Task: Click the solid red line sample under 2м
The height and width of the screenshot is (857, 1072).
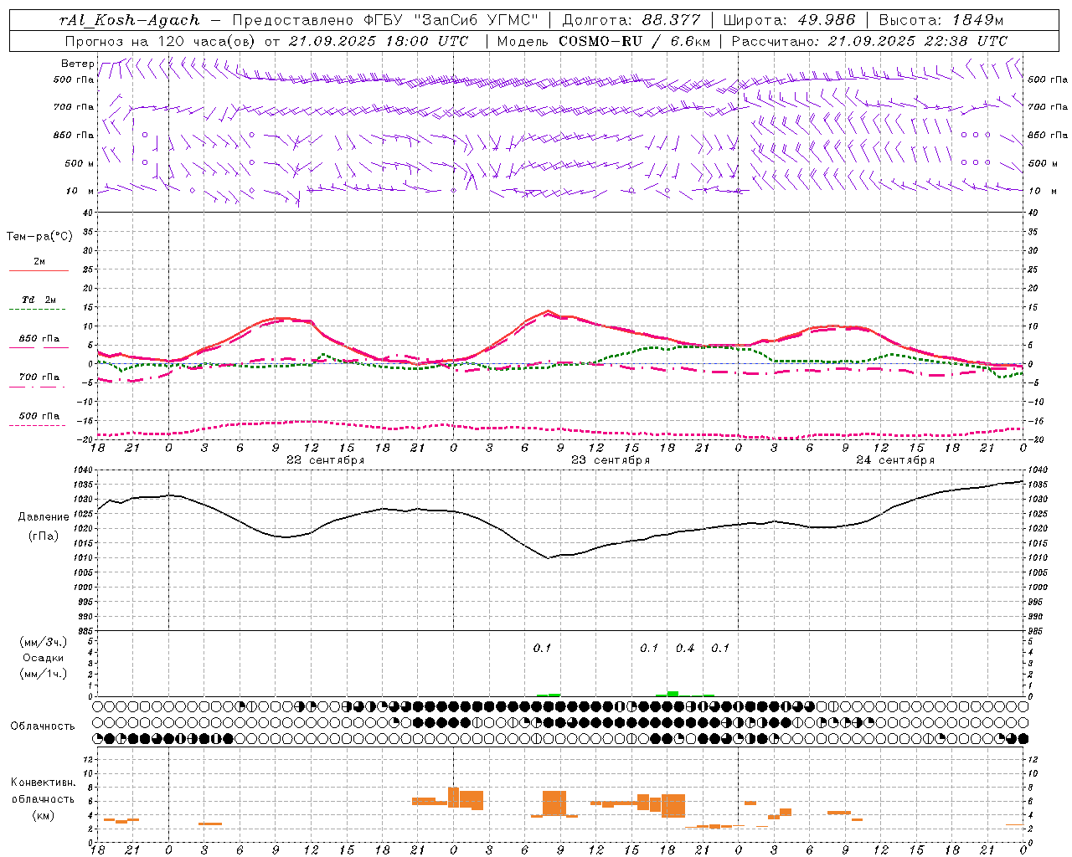Action: click(39, 271)
